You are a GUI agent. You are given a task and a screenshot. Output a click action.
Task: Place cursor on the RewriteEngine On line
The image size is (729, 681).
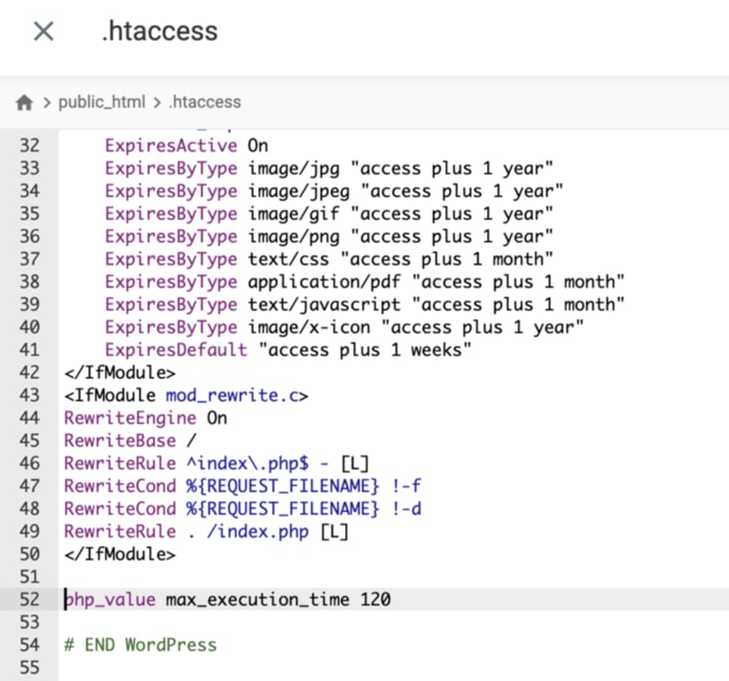click(142, 417)
